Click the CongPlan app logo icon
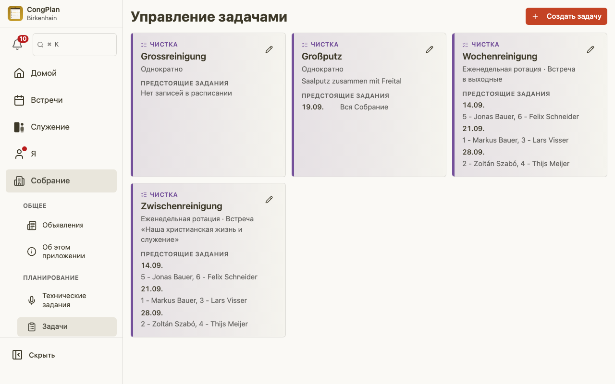Screen dimensions: 615x384 click(x=15, y=13)
